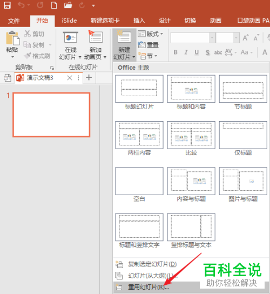Click the font color A icon

[x=265, y=52]
